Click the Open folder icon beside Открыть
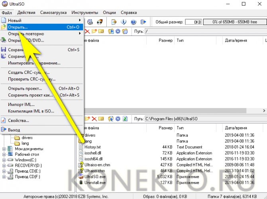The image size is (267, 199). coord(3,27)
